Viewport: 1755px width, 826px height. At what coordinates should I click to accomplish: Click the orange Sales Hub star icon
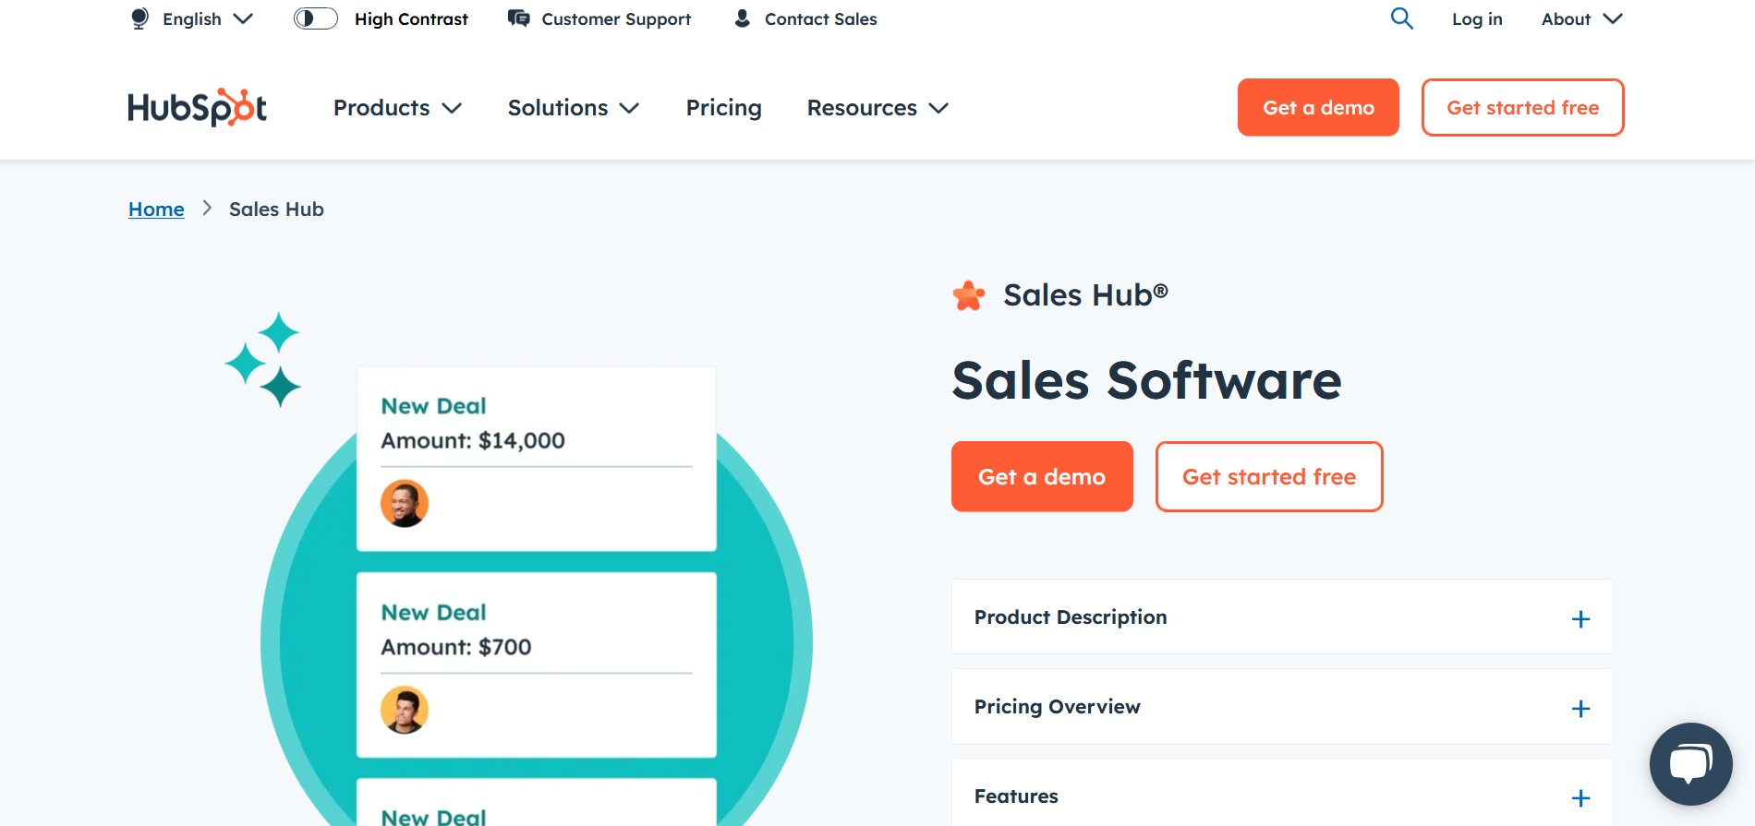pyautogui.click(x=969, y=295)
